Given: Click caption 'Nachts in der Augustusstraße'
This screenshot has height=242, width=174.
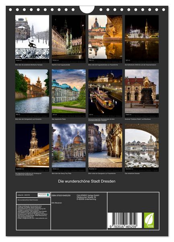Looking at the screenshot, I should 61,65.
